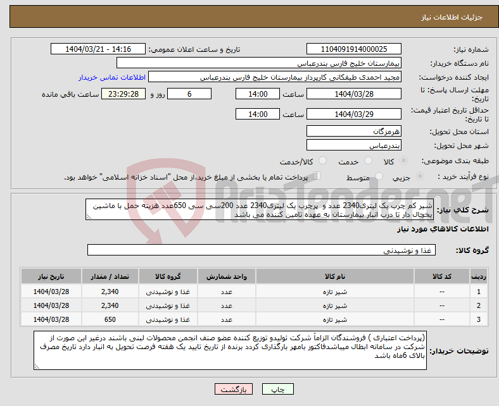Click شیر تازه in row 1
The width and height of the screenshot is (499, 406).
point(335,292)
